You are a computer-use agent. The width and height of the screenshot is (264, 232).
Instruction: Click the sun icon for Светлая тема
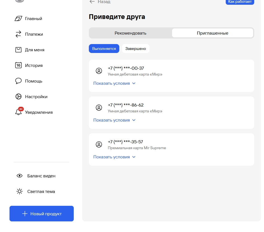(x=20, y=191)
